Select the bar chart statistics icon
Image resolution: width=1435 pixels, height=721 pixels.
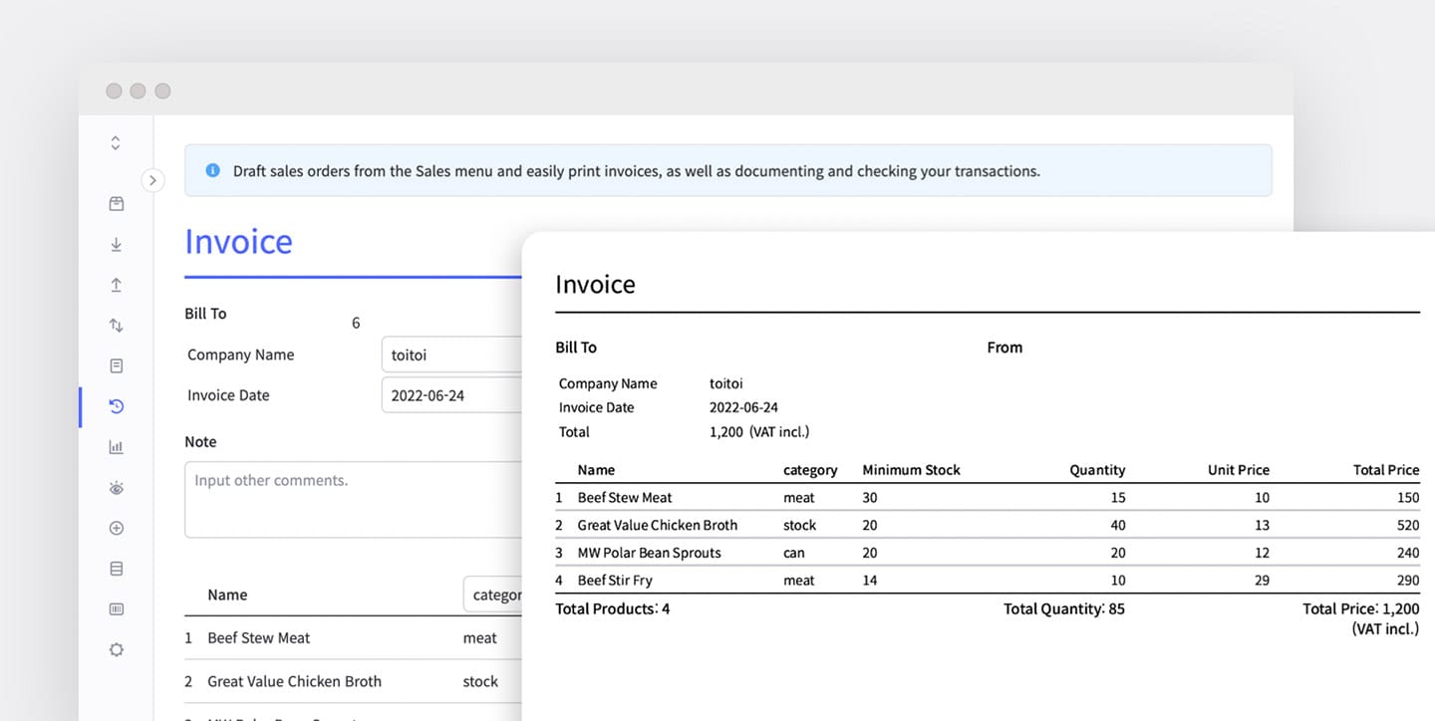coord(116,446)
